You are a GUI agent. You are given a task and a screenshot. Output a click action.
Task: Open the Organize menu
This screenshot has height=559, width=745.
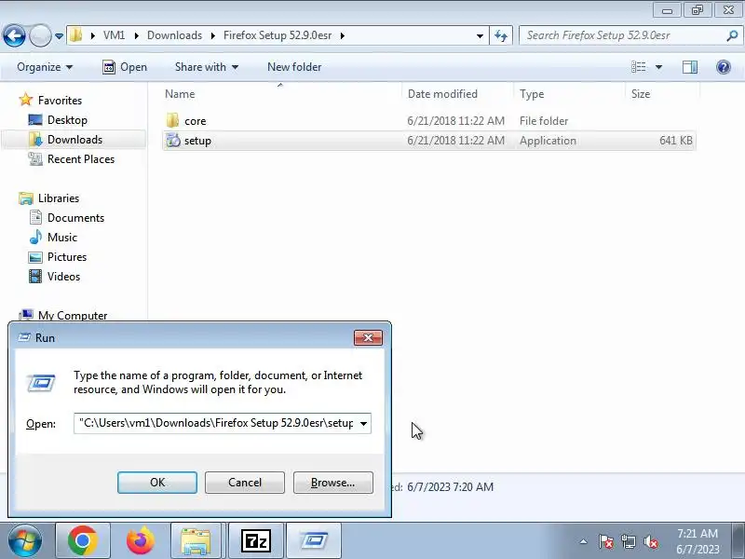click(x=45, y=67)
